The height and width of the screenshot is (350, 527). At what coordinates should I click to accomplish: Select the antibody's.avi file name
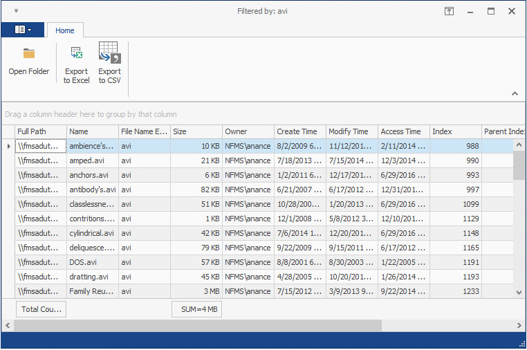coord(93,190)
